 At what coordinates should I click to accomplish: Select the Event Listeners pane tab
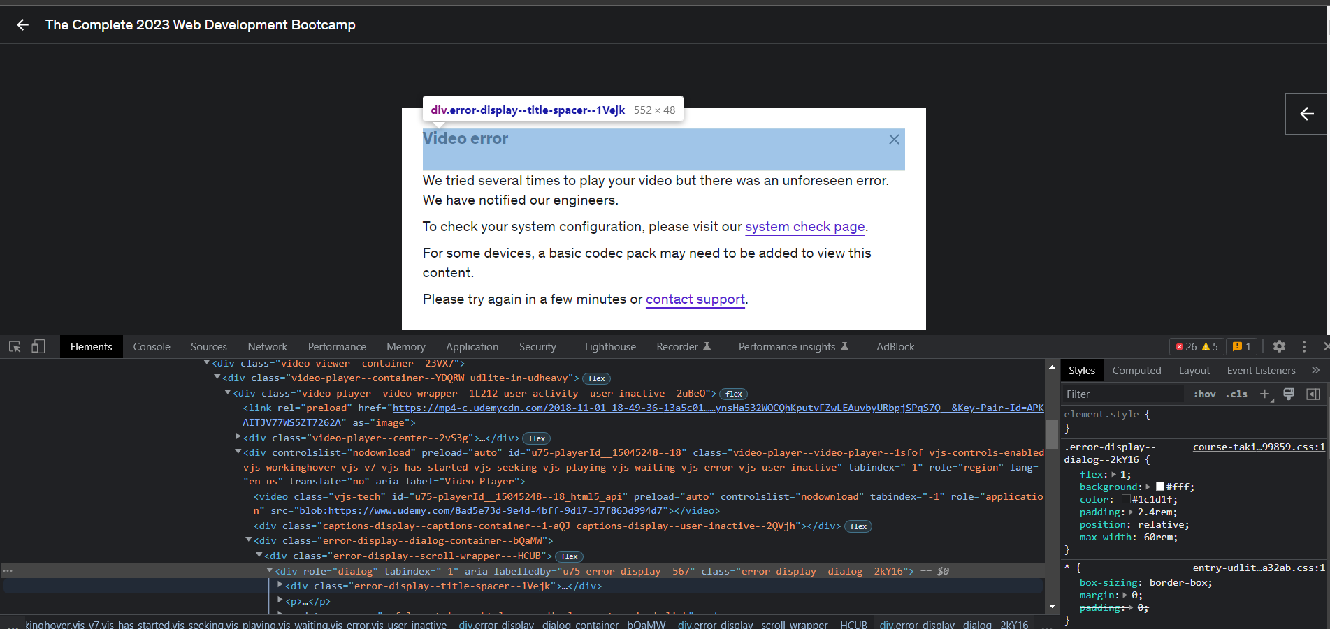[1261, 371]
